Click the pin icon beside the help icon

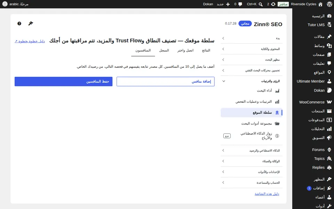click(31, 23)
